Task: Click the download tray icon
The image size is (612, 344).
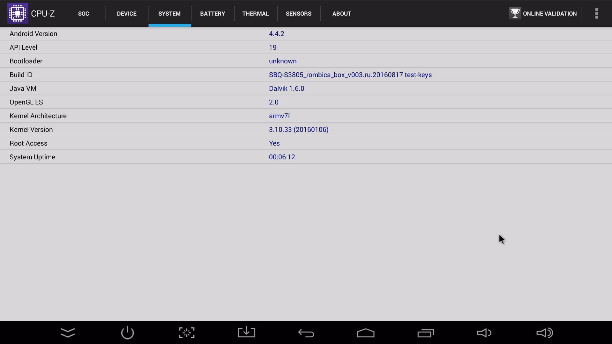Action: [246, 333]
